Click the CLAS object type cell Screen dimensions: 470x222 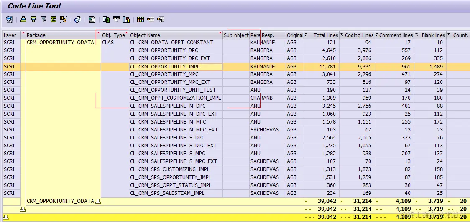(x=115, y=43)
